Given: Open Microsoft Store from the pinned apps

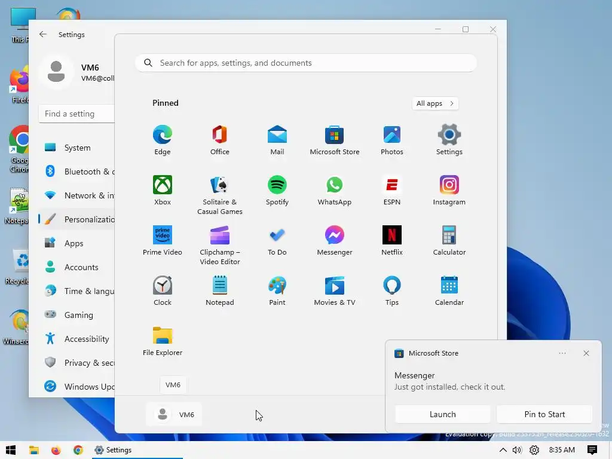Looking at the screenshot, I should click(x=335, y=140).
